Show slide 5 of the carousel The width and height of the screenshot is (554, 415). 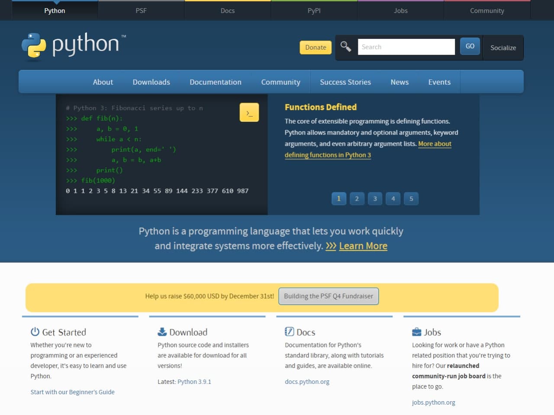click(412, 198)
